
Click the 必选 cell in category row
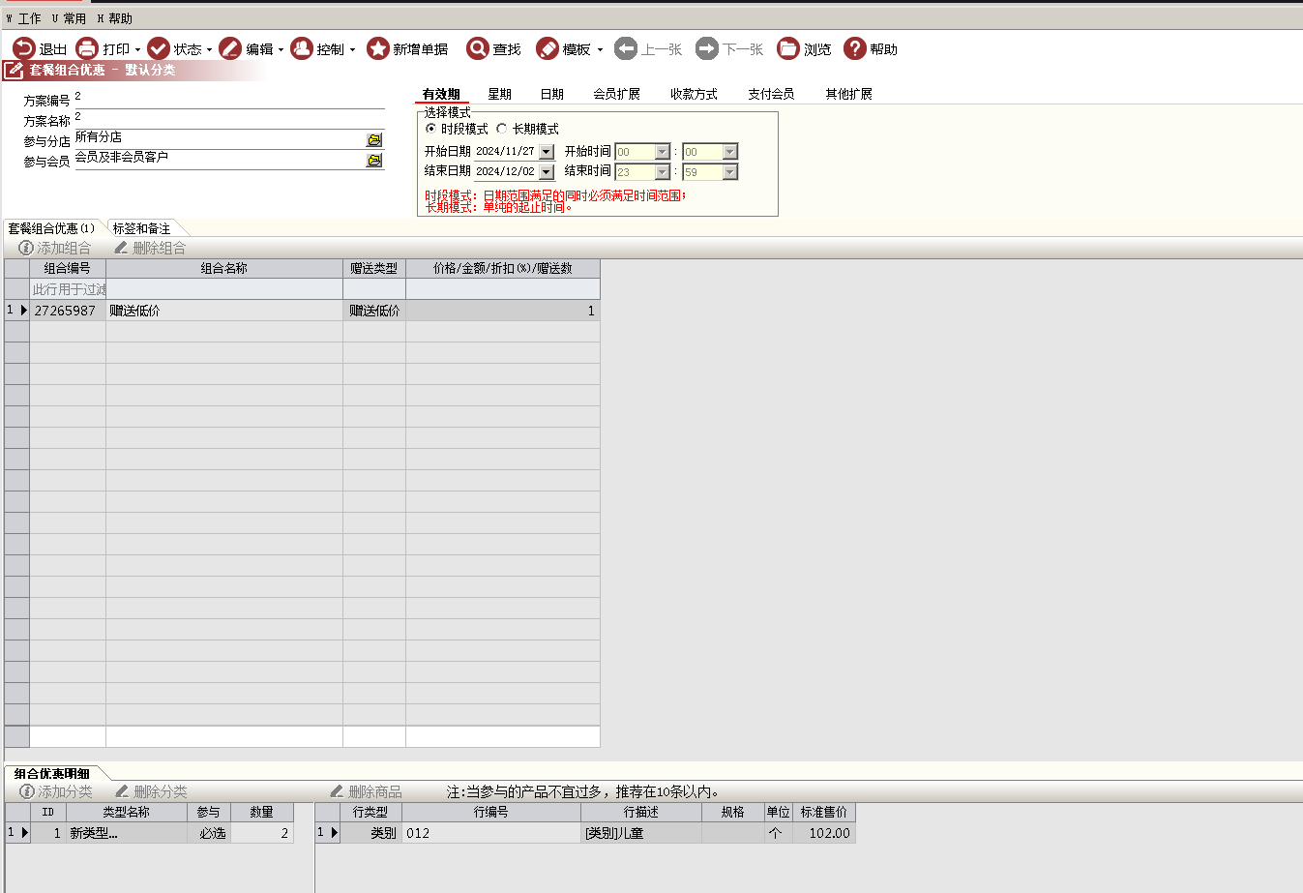coord(209,833)
